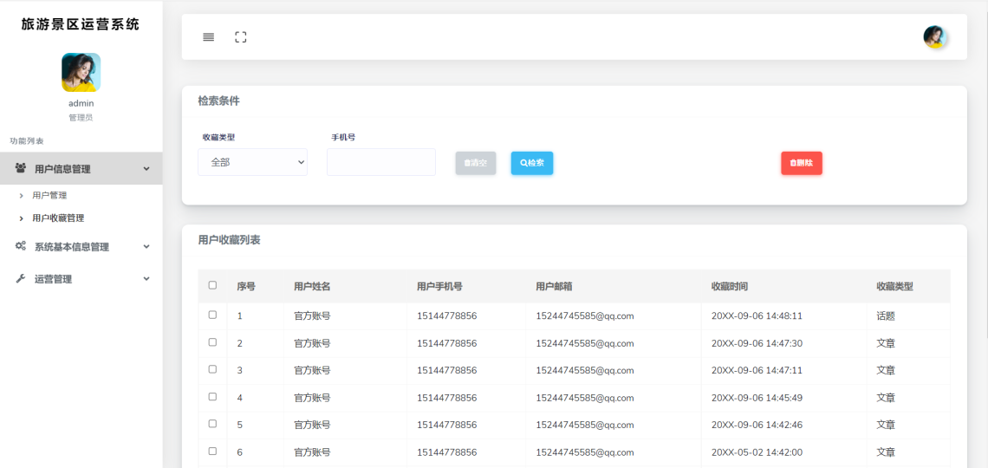988x468 pixels.
Task: Check the checkbox for row 2
Action: [212, 342]
